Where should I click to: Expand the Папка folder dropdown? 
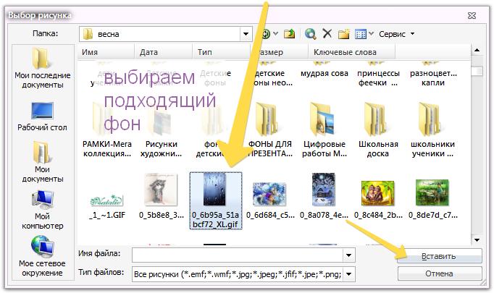coord(246,34)
